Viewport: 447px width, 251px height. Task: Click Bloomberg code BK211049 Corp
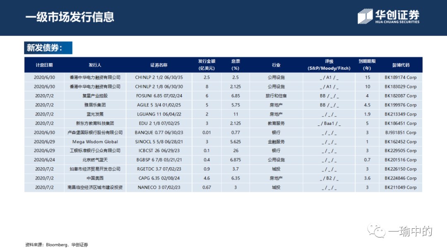pyautogui.click(x=401, y=187)
